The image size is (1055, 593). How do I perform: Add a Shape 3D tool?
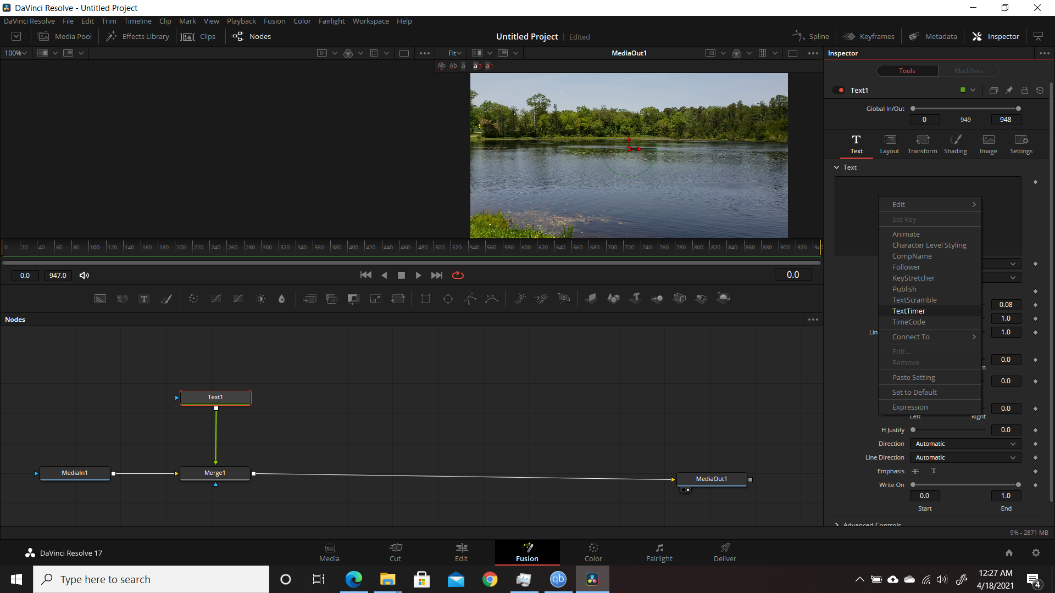(613, 299)
